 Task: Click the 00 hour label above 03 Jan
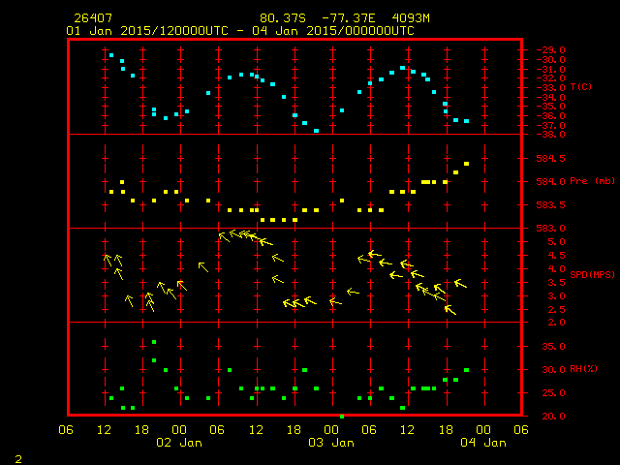pyautogui.click(x=331, y=430)
